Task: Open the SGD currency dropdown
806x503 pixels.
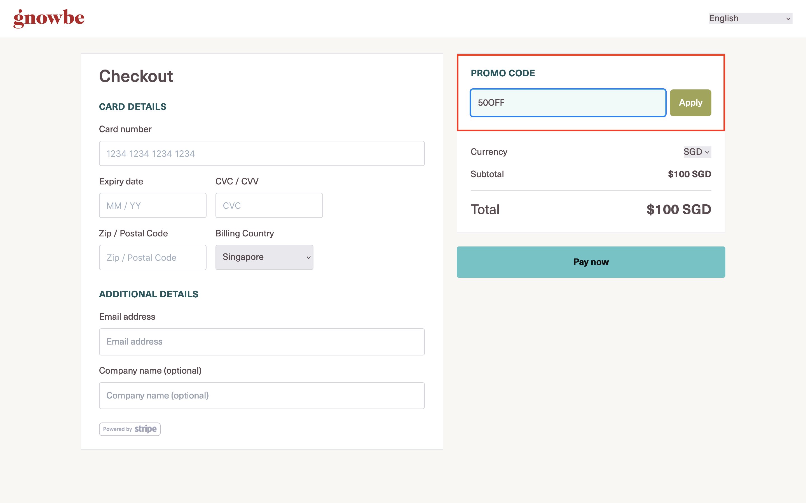Action: (x=697, y=152)
